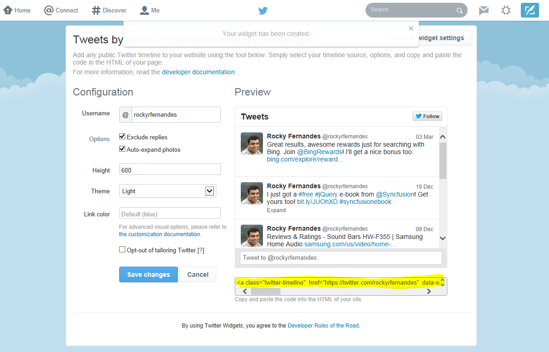Open the customization documentation link
This screenshot has width=549, height=352.
coord(159,234)
